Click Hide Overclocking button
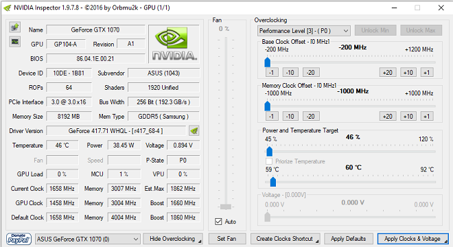 coord(173,239)
